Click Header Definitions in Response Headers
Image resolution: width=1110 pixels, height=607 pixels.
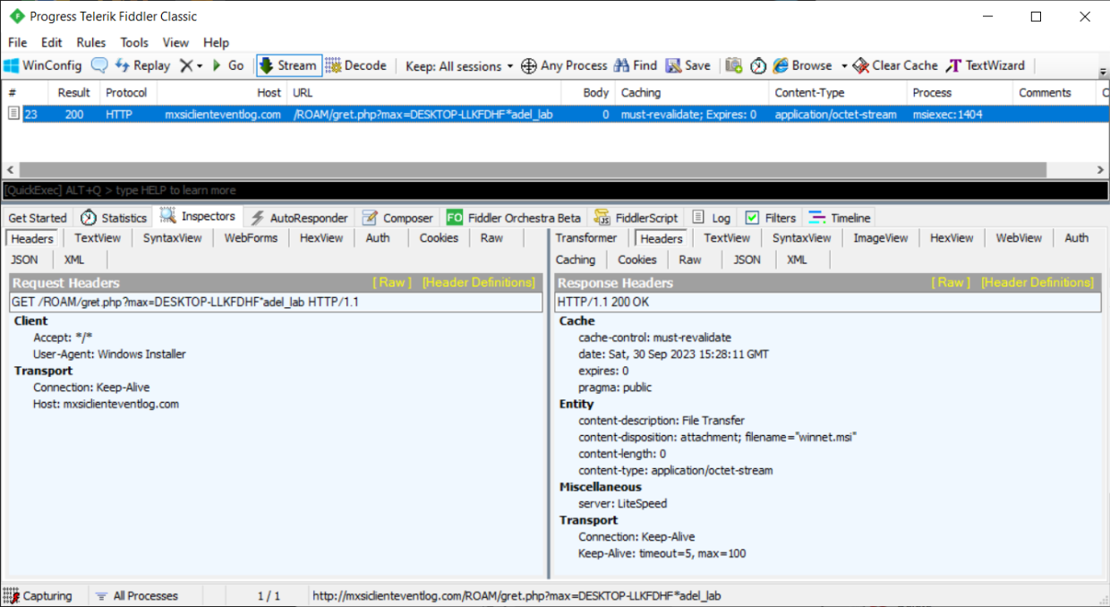pos(1037,281)
